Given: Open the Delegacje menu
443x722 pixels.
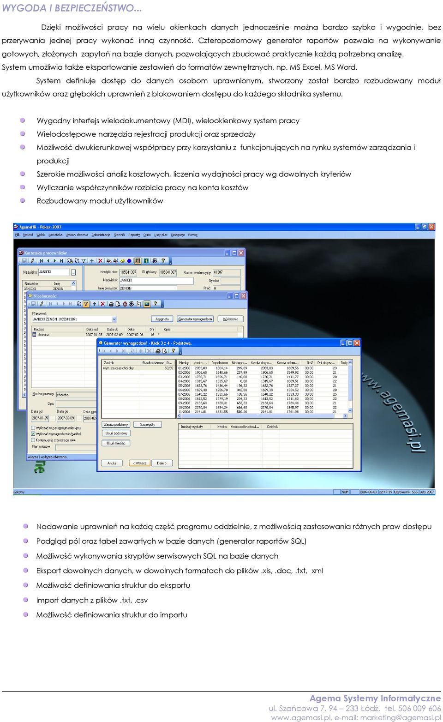Looking at the screenshot, I should [178, 235].
